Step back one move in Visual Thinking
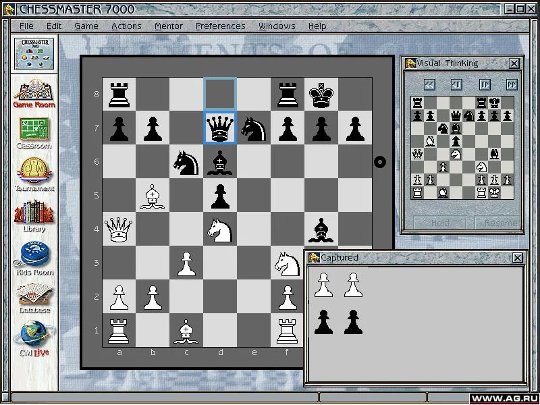 click(x=456, y=85)
